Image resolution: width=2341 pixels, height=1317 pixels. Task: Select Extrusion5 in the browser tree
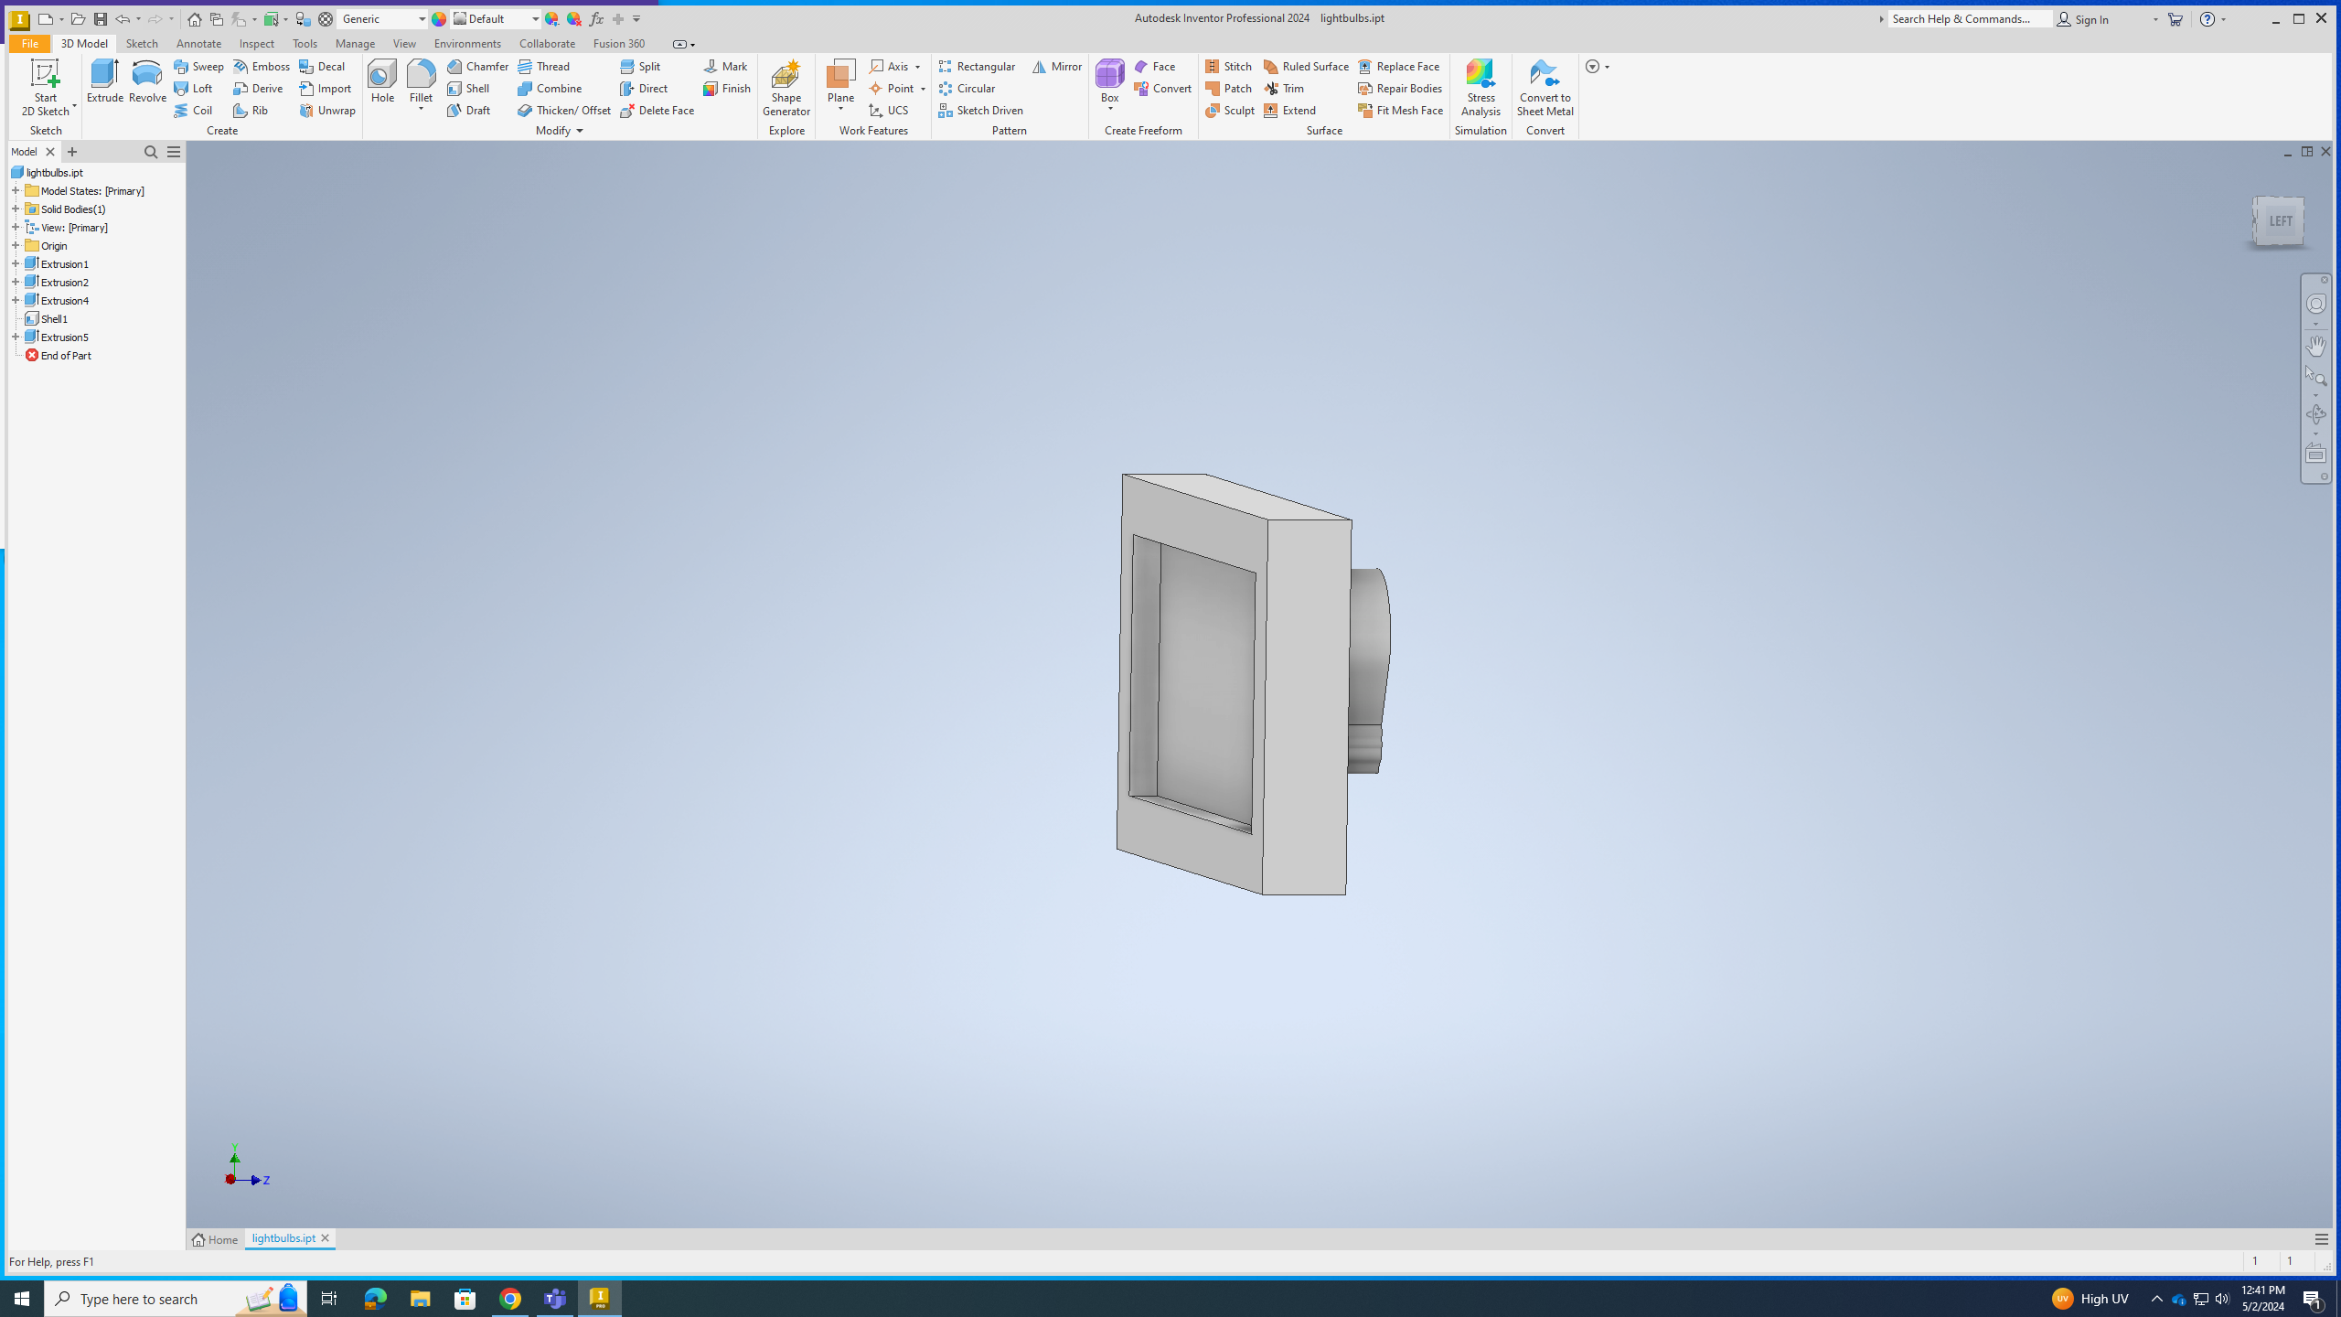pos(57,337)
